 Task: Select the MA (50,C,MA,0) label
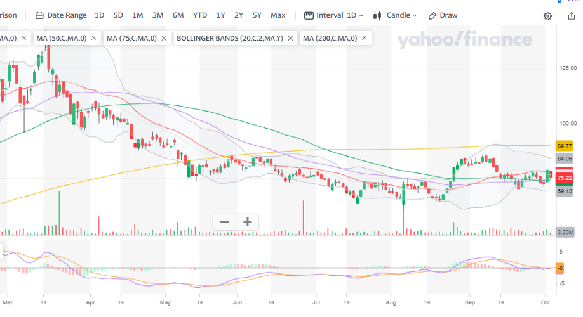click(x=62, y=38)
